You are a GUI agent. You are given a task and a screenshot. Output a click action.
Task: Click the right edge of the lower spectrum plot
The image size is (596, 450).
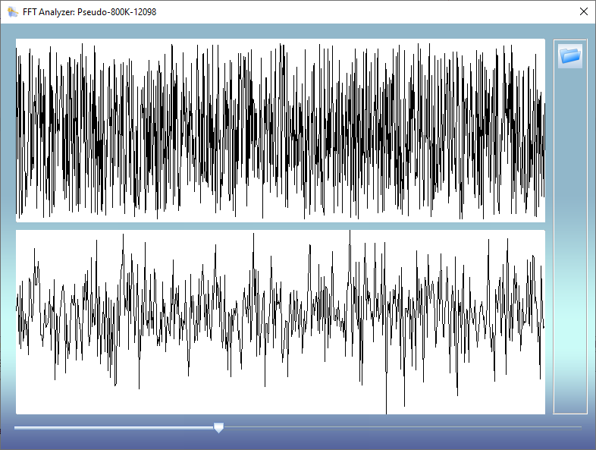coord(542,322)
